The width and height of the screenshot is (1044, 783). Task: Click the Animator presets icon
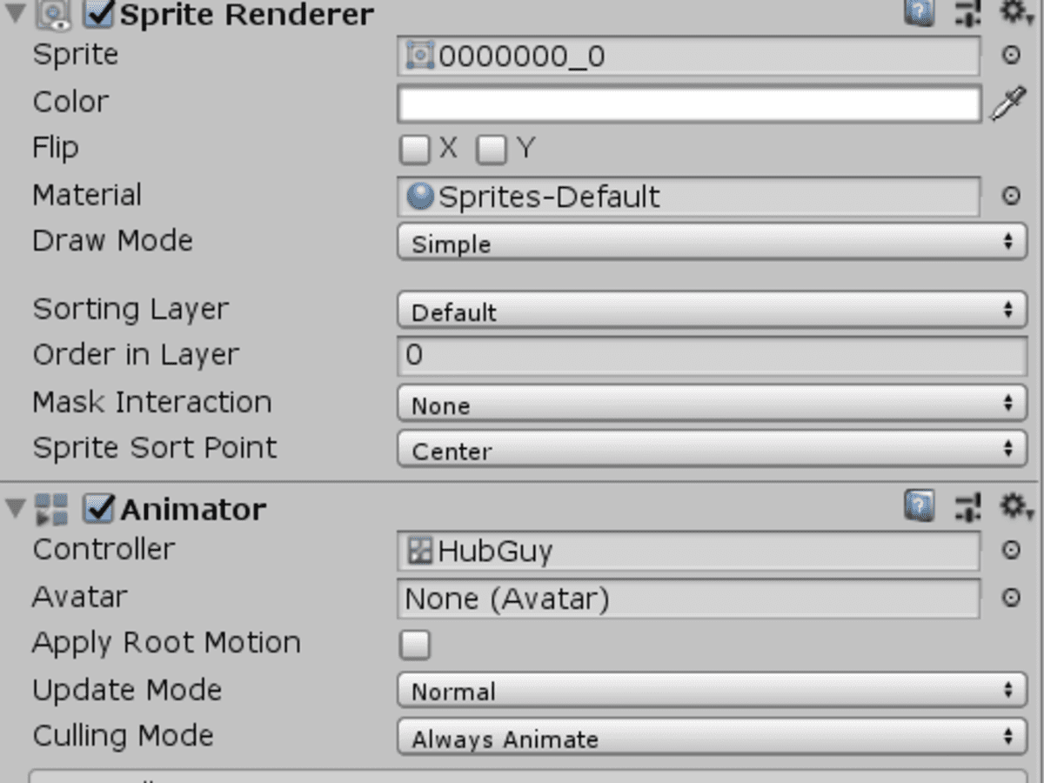(x=967, y=507)
